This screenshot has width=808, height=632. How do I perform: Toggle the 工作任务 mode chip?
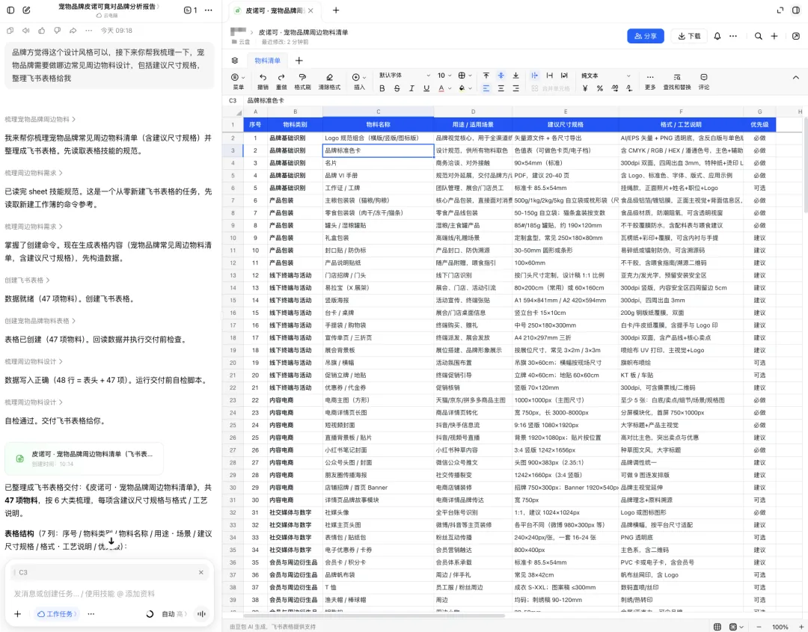tap(57, 614)
